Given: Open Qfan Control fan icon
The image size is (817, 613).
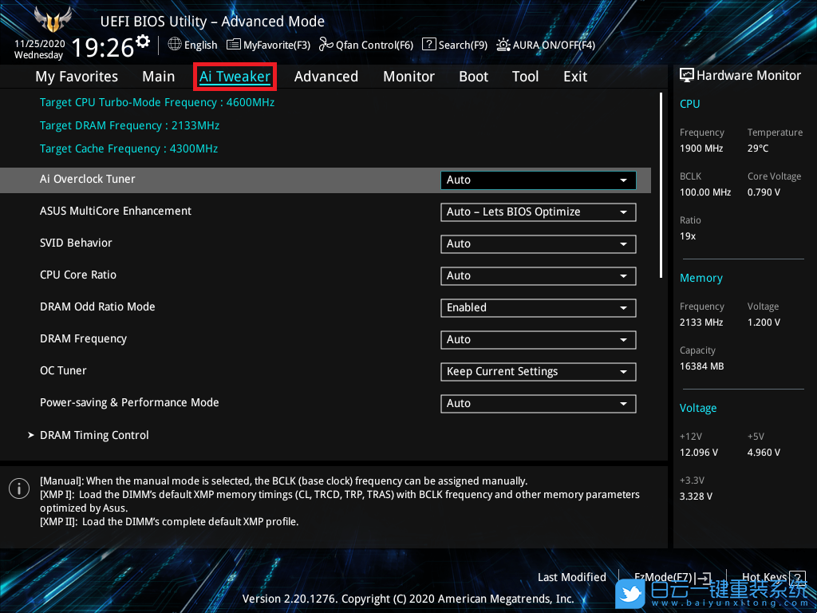Looking at the screenshot, I should (326, 45).
